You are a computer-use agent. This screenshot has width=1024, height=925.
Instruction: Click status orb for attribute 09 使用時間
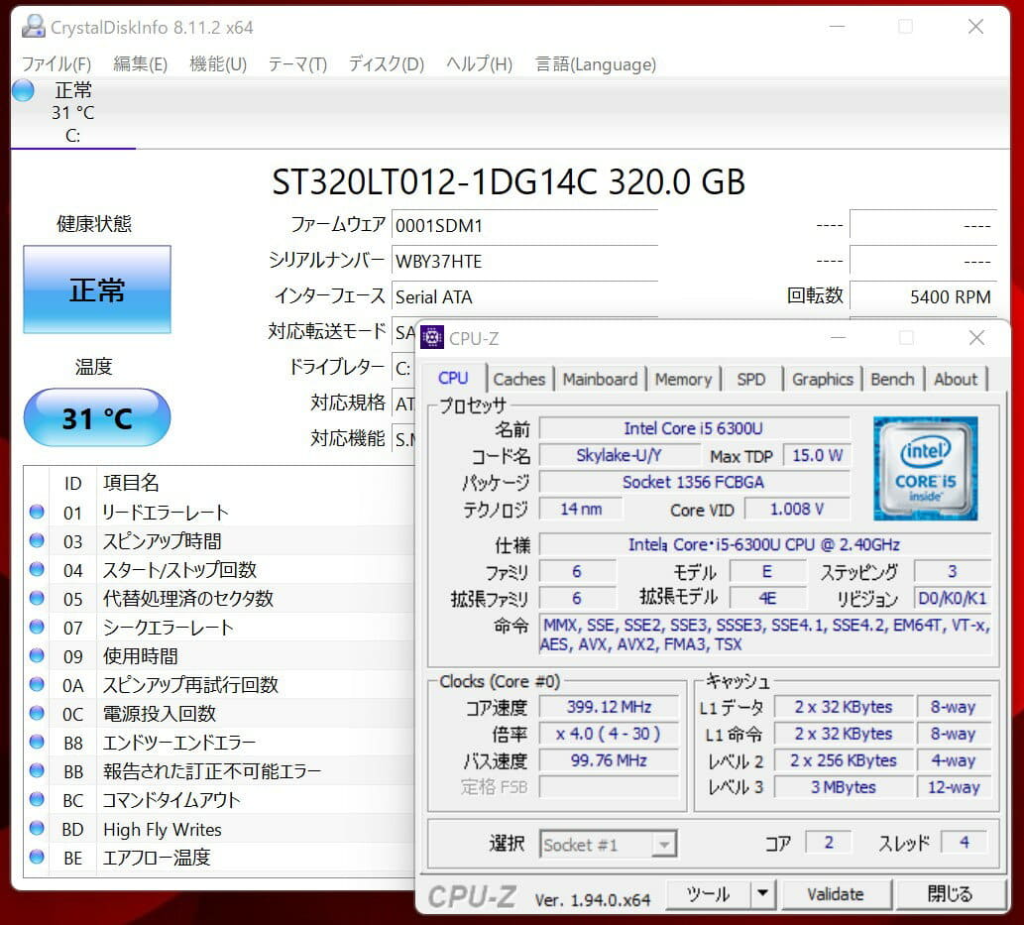point(37,655)
